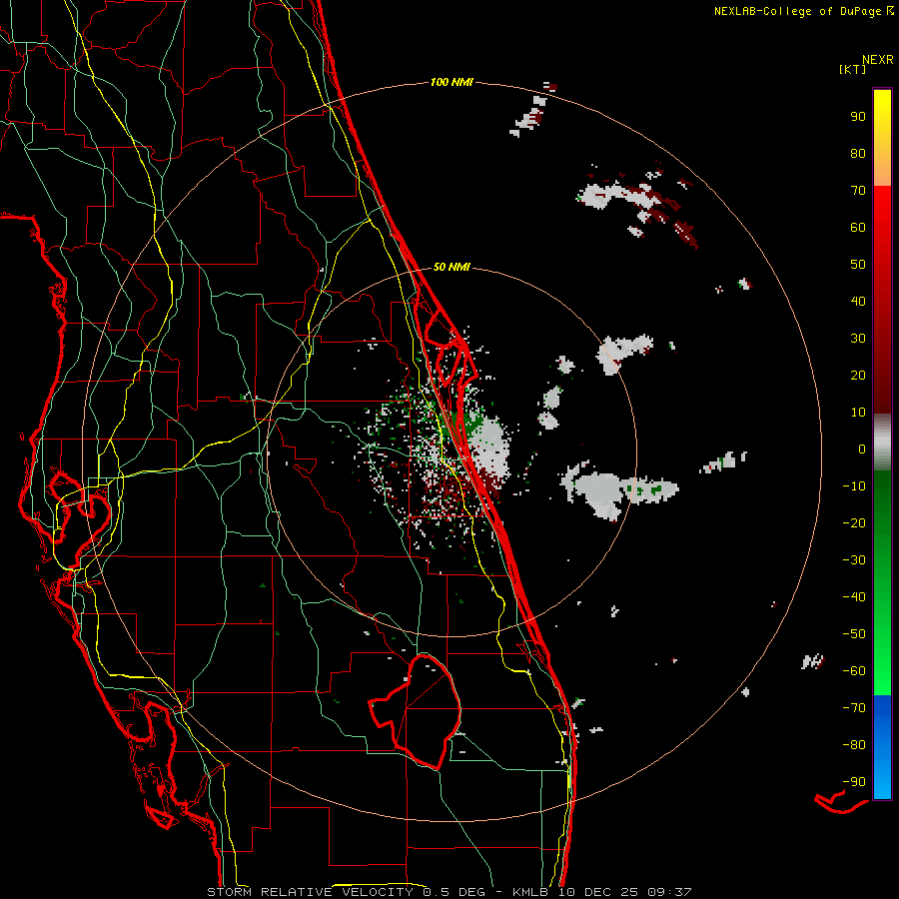Viewport: 899px width, 899px height.
Task: Select the -30 value on the velocity scale
Action: click(x=854, y=560)
